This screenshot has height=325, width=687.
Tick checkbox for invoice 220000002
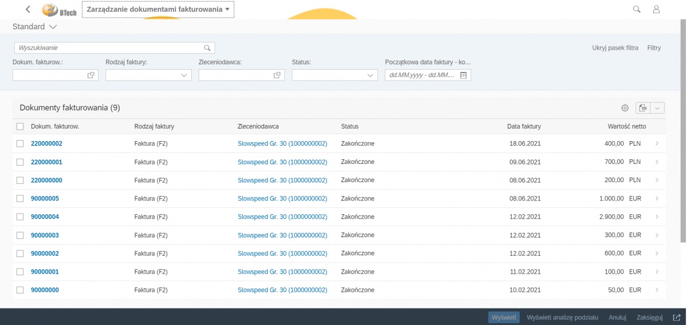[x=20, y=144]
